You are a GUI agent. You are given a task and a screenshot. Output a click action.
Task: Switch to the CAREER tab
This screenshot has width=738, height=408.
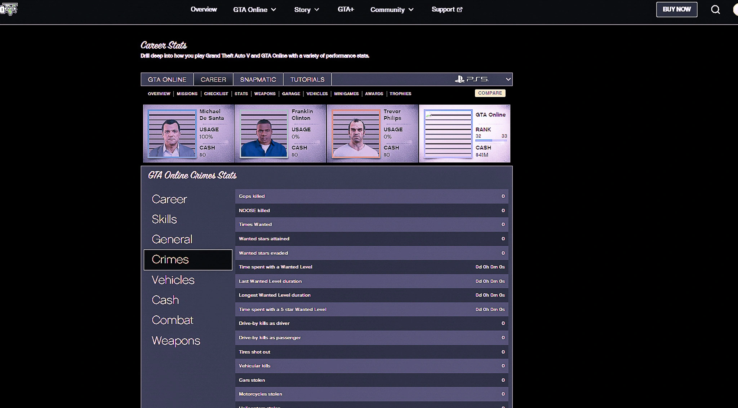pyautogui.click(x=213, y=79)
